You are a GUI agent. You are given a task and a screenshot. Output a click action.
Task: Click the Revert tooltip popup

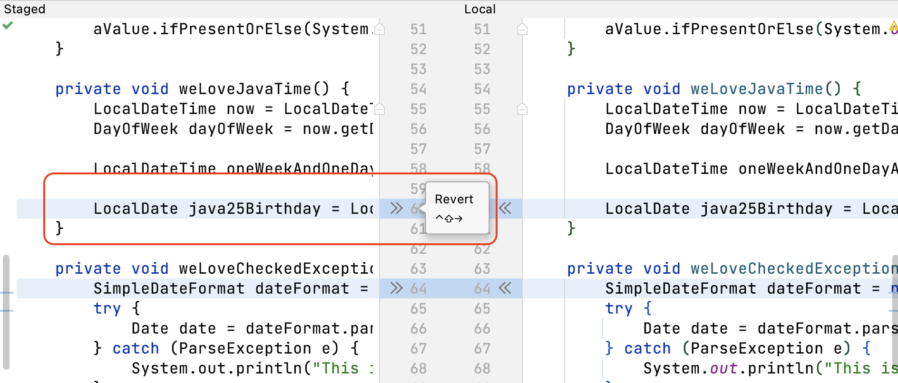457,208
